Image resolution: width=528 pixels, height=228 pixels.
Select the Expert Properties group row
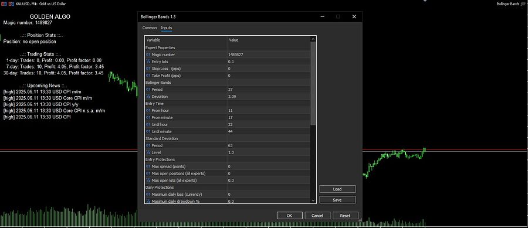[x=227, y=47]
